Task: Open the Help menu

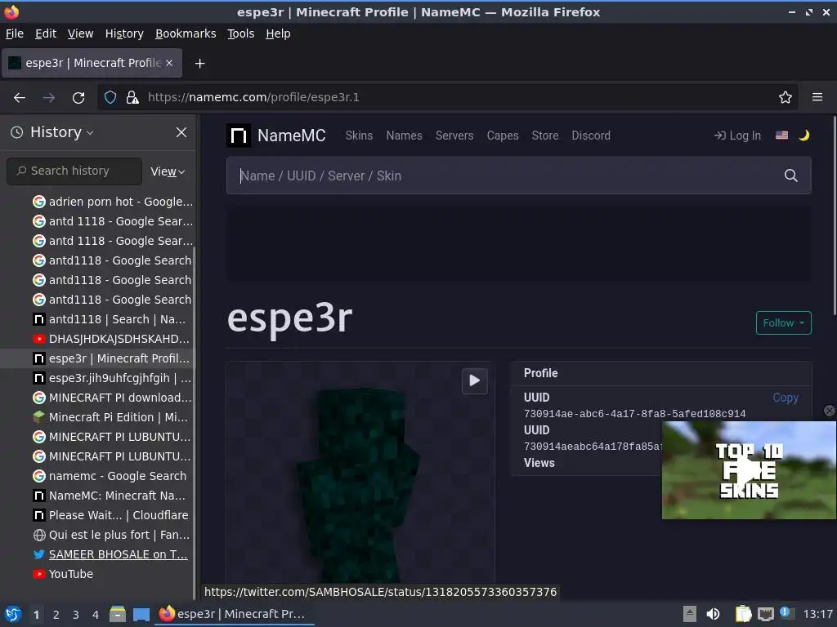Action: pos(278,33)
